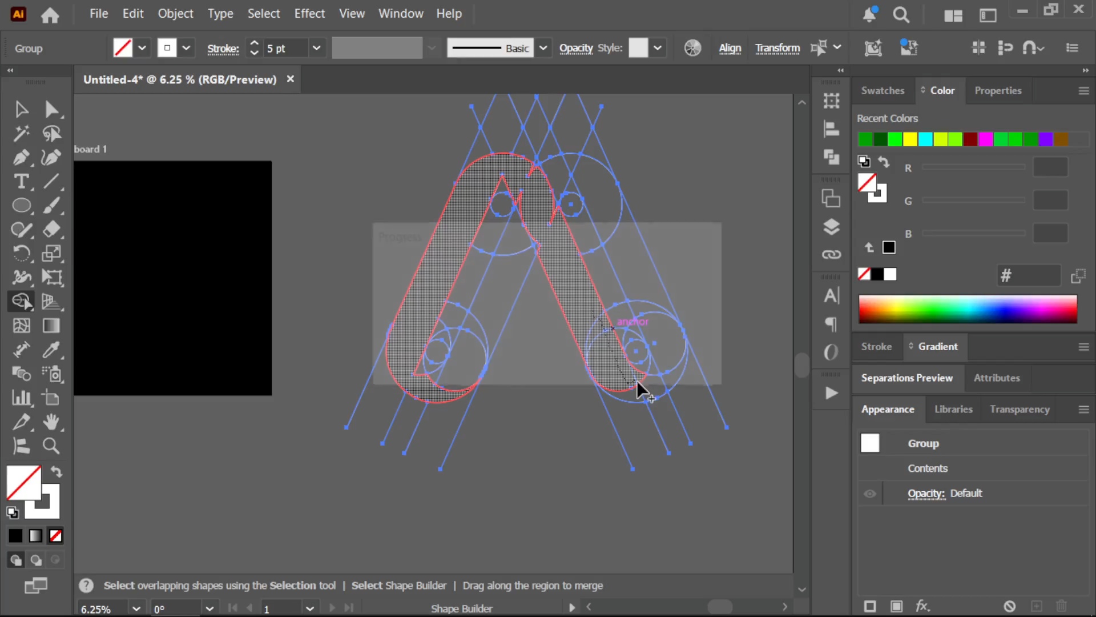Open the search icon in title bar
The height and width of the screenshot is (617, 1096).
[901, 15]
